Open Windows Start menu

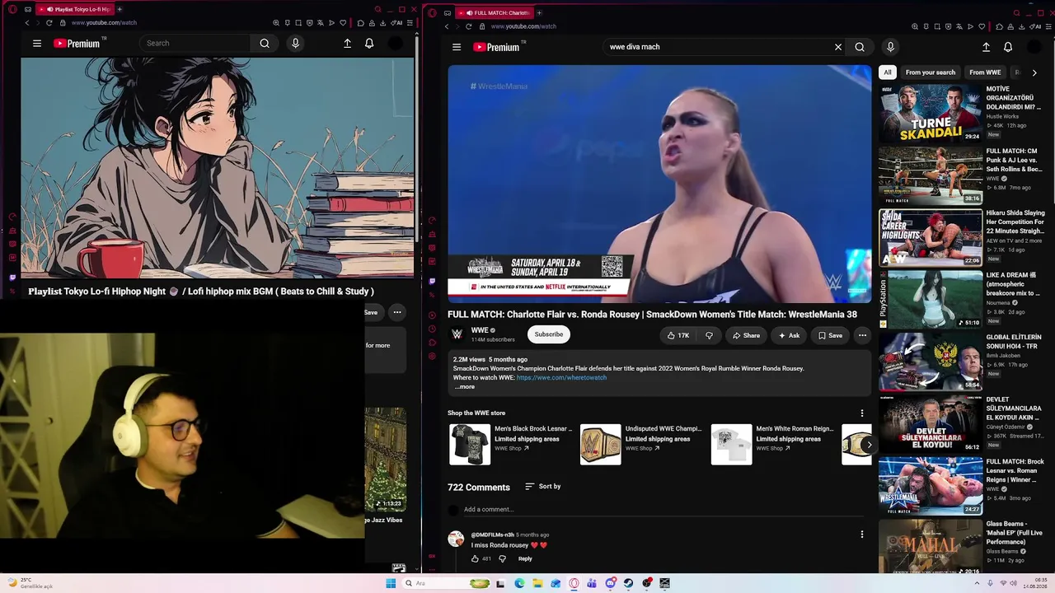coord(391,583)
